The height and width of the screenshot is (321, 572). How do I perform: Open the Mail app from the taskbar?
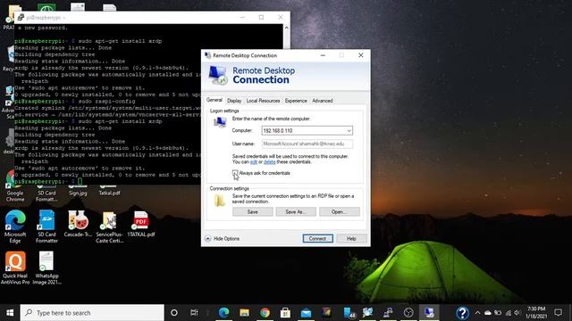pos(306,313)
